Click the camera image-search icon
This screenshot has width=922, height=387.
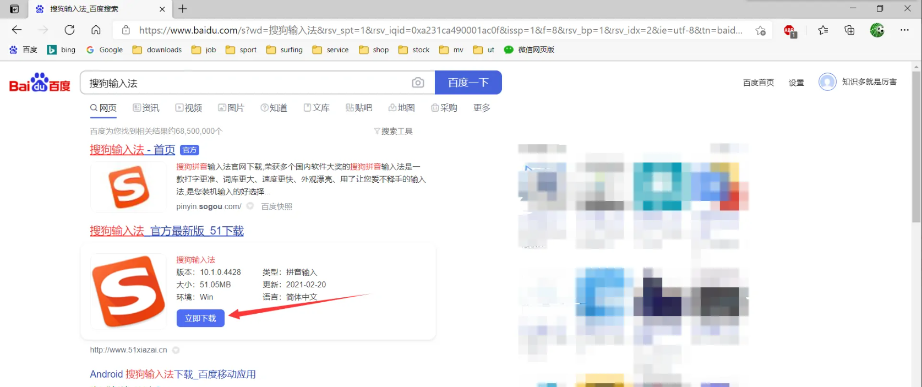(x=418, y=83)
